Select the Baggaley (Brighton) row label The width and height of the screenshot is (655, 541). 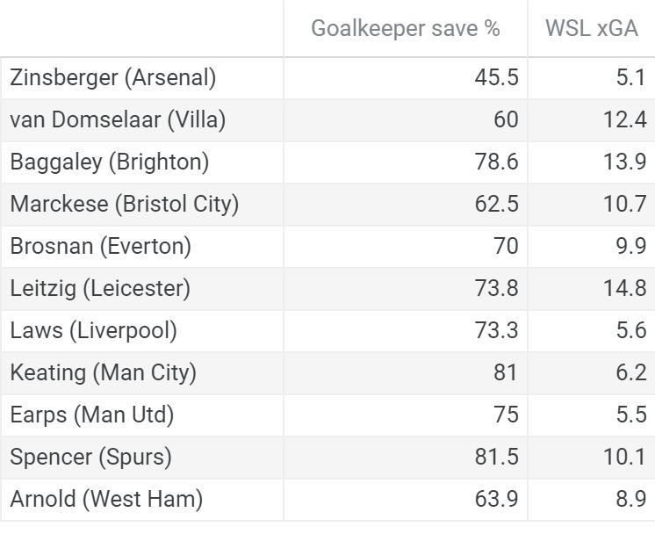point(110,162)
